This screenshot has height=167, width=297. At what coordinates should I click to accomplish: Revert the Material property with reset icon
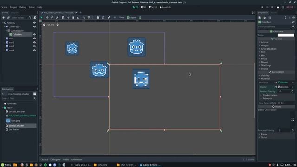click(x=275, y=83)
